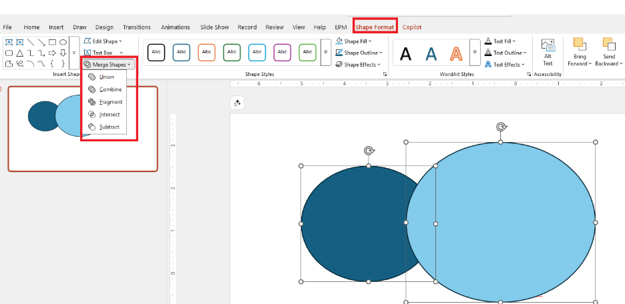The height and width of the screenshot is (304, 625).
Task: Select the Scribble drawing tool
Action: [19, 63]
